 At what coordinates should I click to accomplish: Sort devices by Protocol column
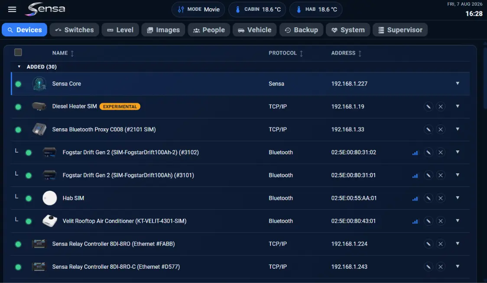point(286,53)
